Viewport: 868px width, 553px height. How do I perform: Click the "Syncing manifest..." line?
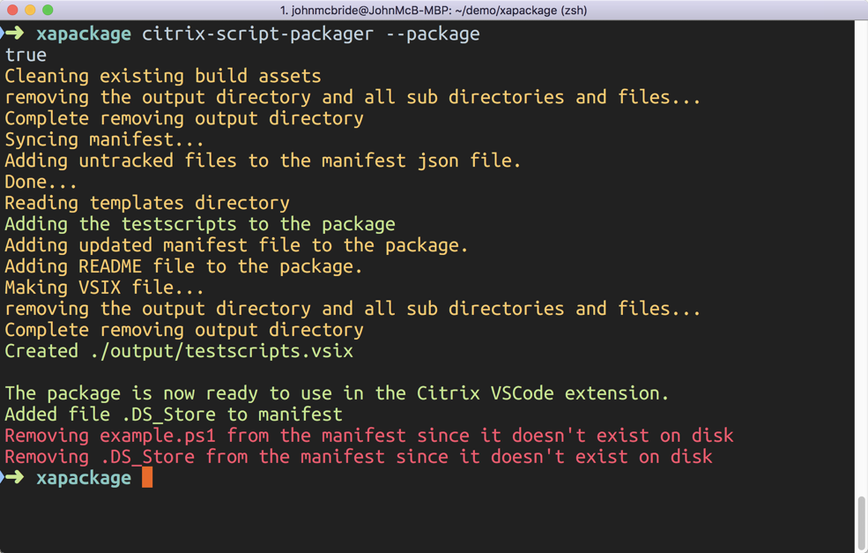104,139
